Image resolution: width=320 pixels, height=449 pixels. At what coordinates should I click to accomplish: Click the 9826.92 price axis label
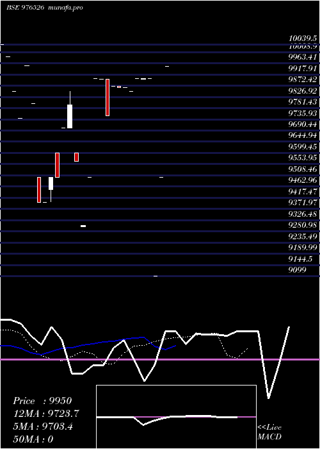[303, 91]
